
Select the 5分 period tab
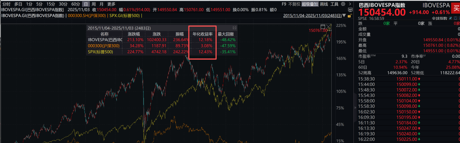pos(40,4)
